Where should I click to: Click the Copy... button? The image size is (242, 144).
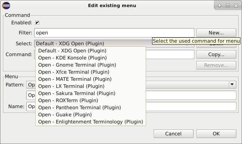click(216, 55)
